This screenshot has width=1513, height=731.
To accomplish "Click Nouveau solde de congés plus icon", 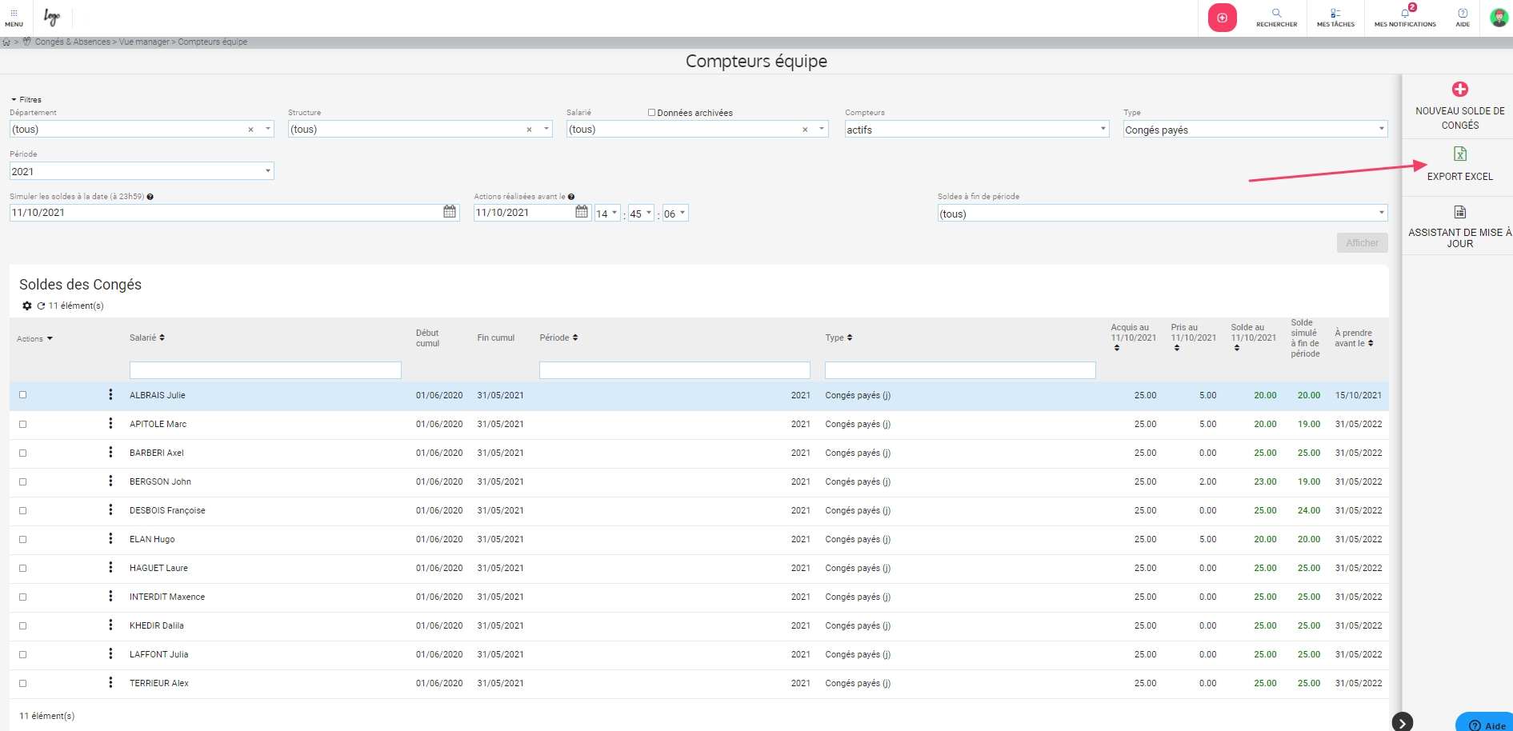I will 1460,89.
